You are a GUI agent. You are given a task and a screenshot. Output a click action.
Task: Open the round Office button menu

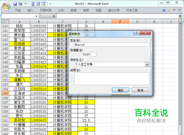point(6,6)
